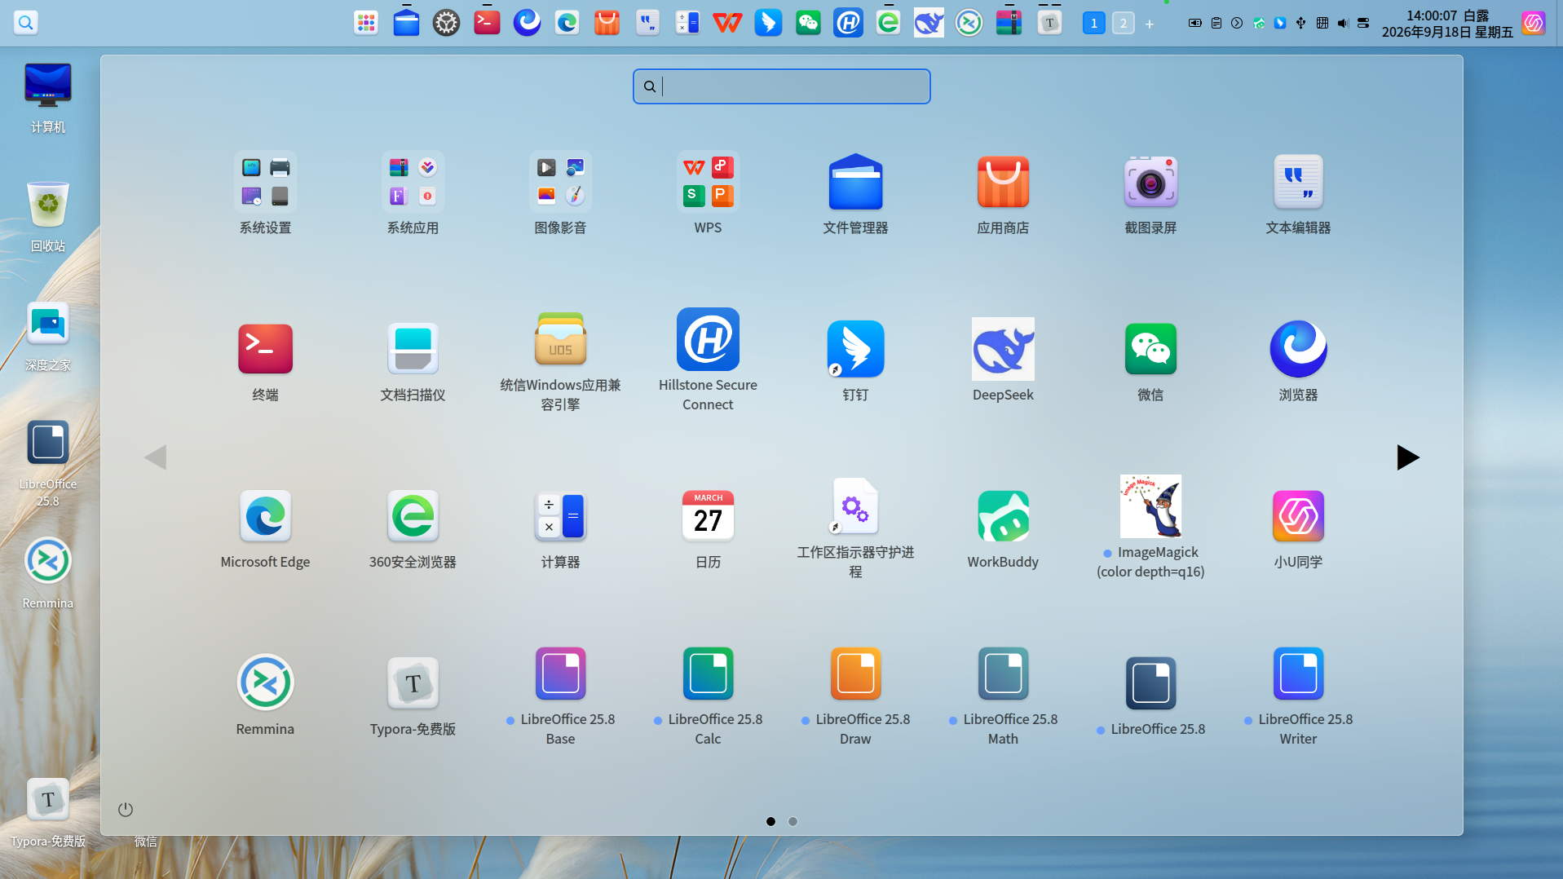The height and width of the screenshot is (879, 1563).
Task: Open the 图像影音 folder in launcher
Action: click(560, 182)
